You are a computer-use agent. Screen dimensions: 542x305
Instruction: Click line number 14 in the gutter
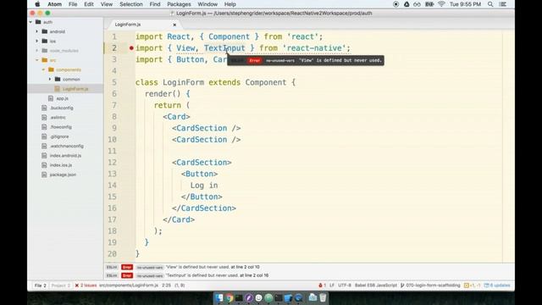113,186
